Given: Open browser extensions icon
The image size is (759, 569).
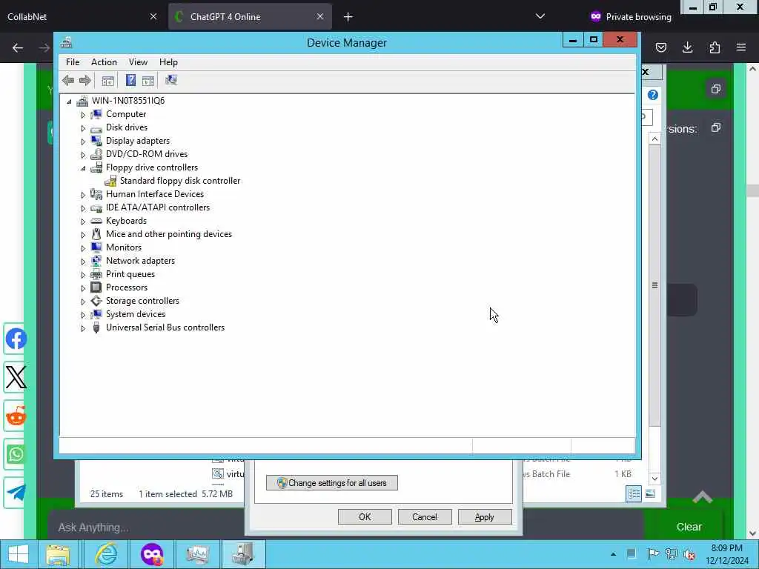Looking at the screenshot, I should click(x=715, y=47).
